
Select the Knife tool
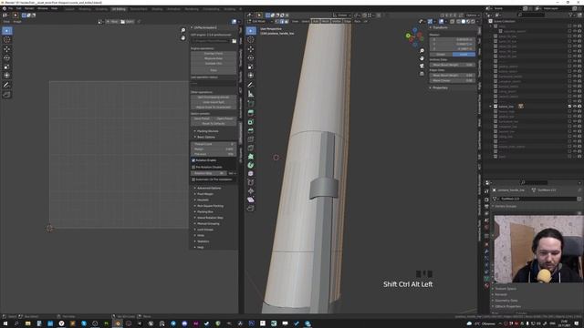click(x=251, y=148)
